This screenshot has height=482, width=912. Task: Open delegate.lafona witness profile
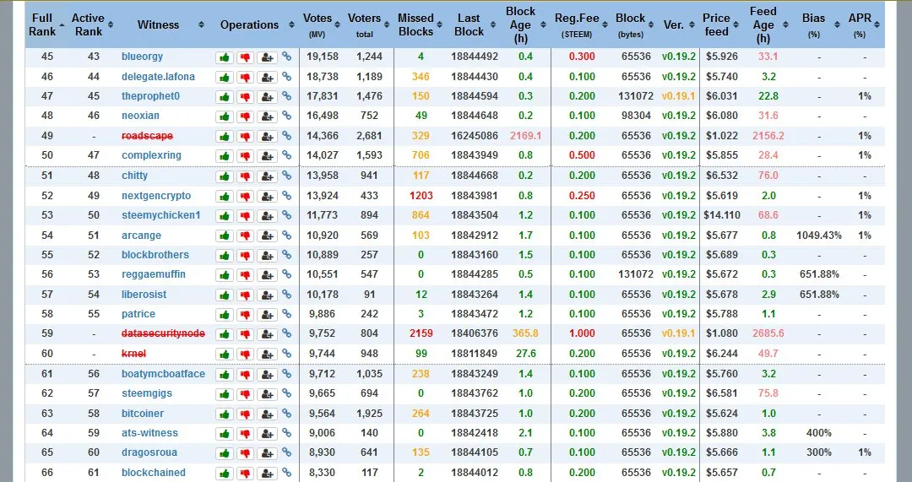point(158,76)
